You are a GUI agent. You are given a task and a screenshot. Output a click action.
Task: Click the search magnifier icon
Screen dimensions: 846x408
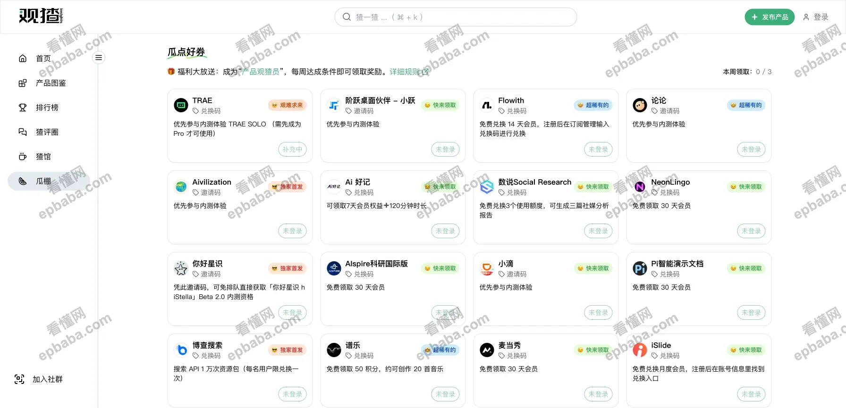347,17
